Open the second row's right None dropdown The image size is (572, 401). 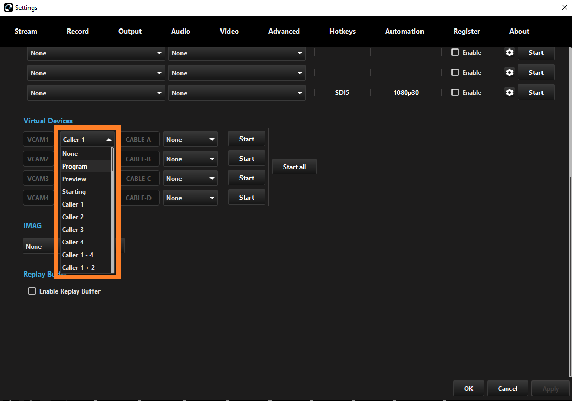click(237, 73)
